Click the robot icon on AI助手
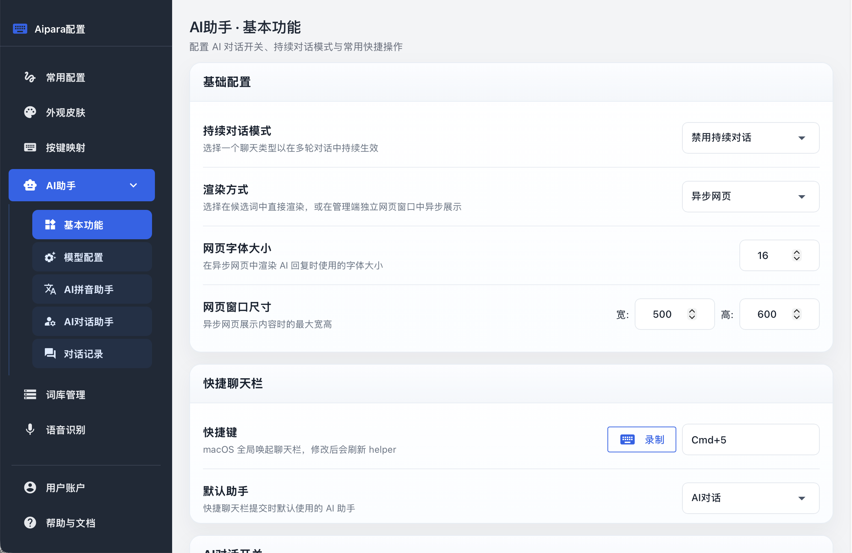The height and width of the screenshot is (553, 852). pos(30,185)
